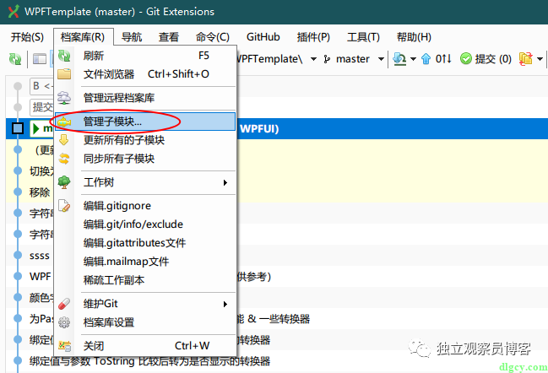
Task: Click the 提交 (0) commit button
Action: (x=486, y=59)
